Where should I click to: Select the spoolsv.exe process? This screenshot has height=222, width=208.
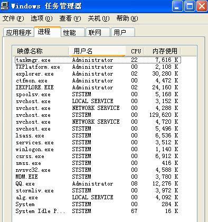tap(98, 94)
